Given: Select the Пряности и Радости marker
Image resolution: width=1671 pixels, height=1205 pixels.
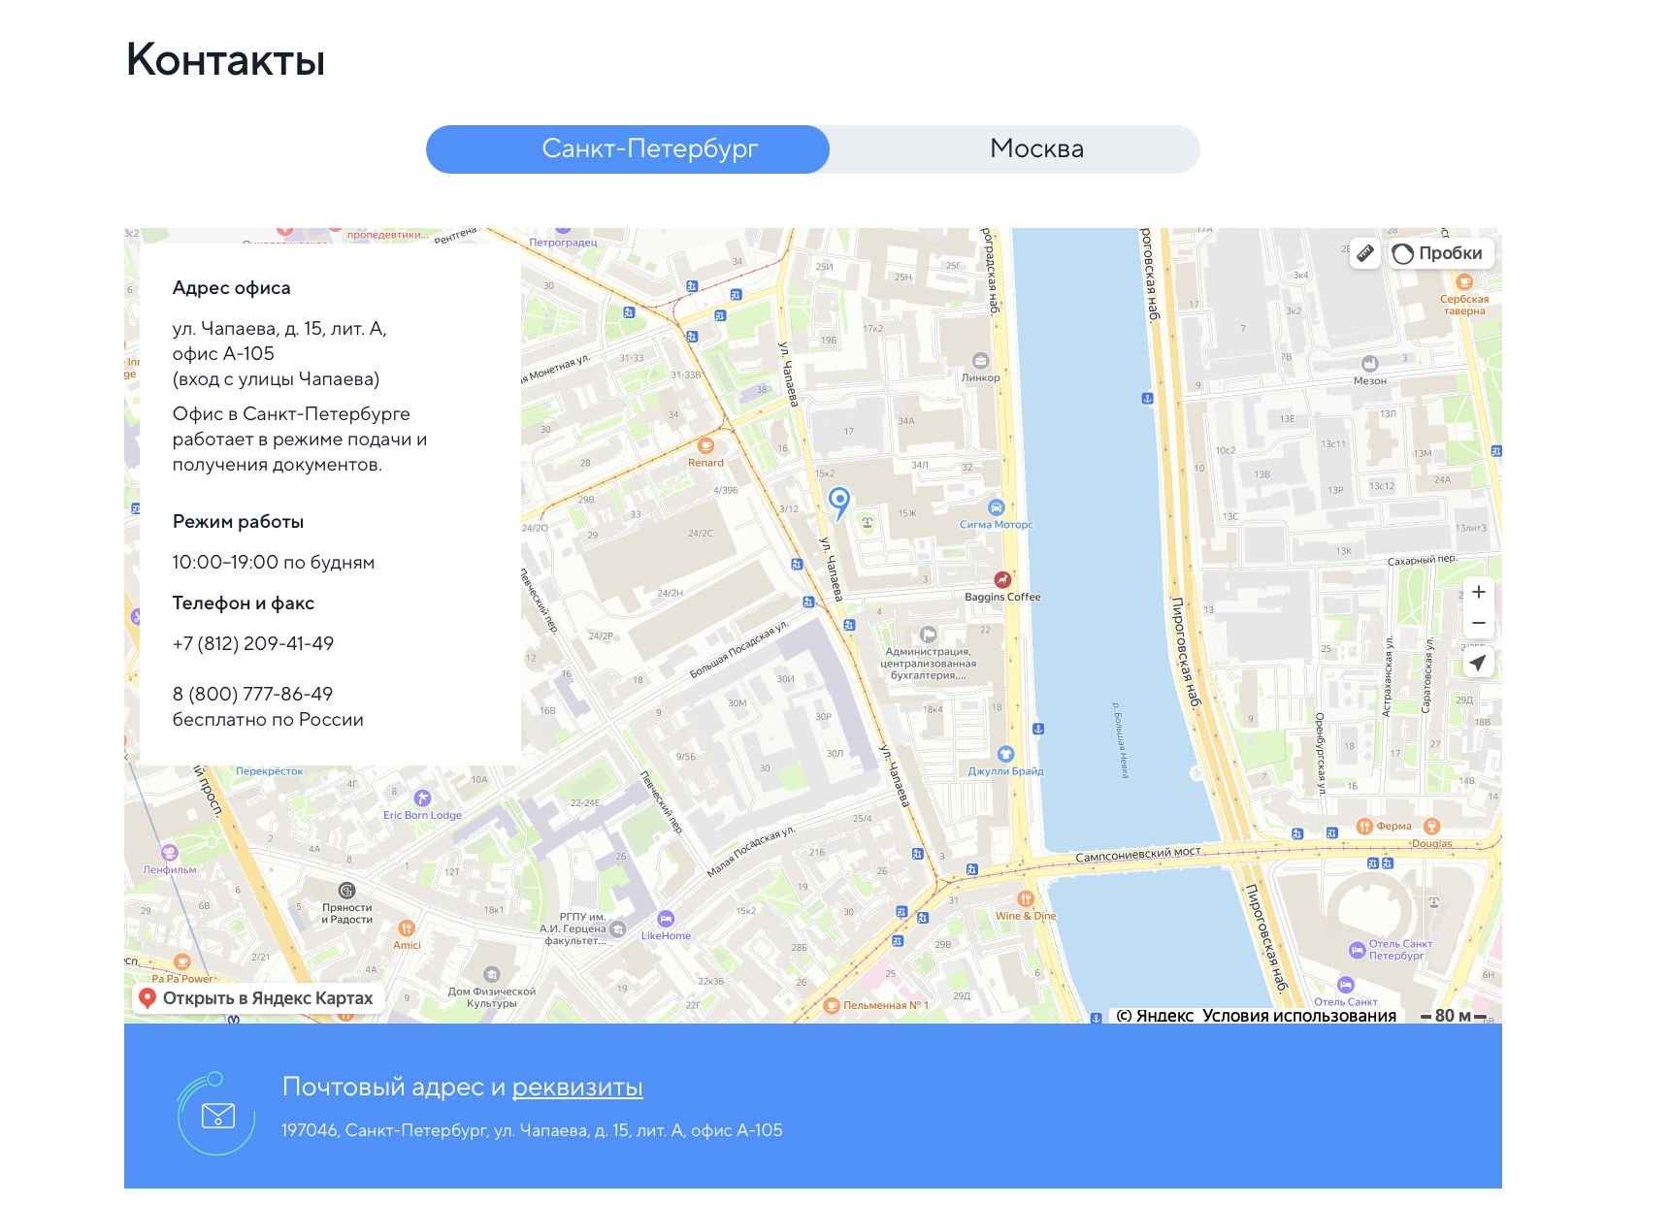Looking at the screenshot, I should pos(346,891).
